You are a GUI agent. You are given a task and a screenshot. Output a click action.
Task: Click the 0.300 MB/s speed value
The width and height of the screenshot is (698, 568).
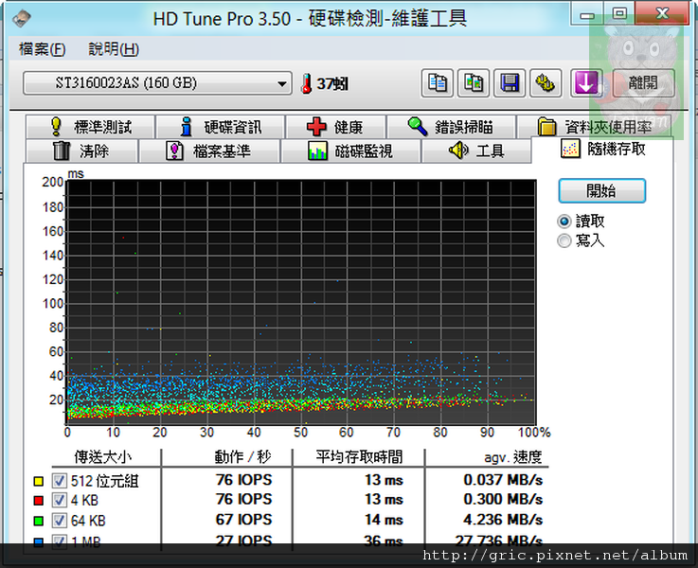[x=503, y=500]
